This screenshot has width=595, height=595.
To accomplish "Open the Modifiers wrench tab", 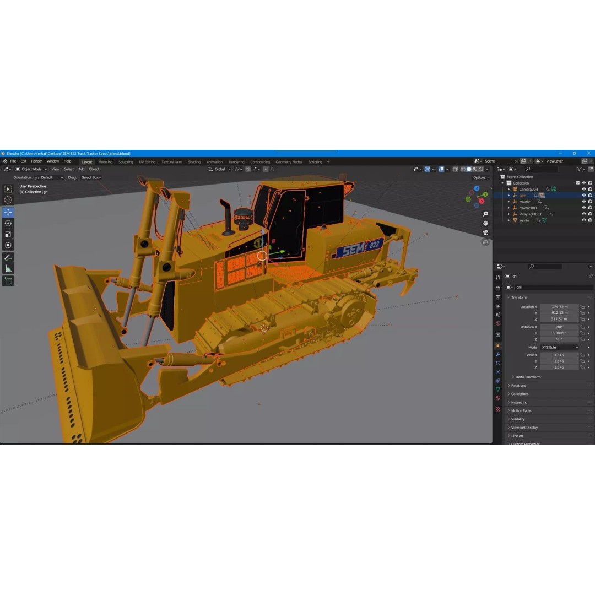I will (x=498, y=354).
